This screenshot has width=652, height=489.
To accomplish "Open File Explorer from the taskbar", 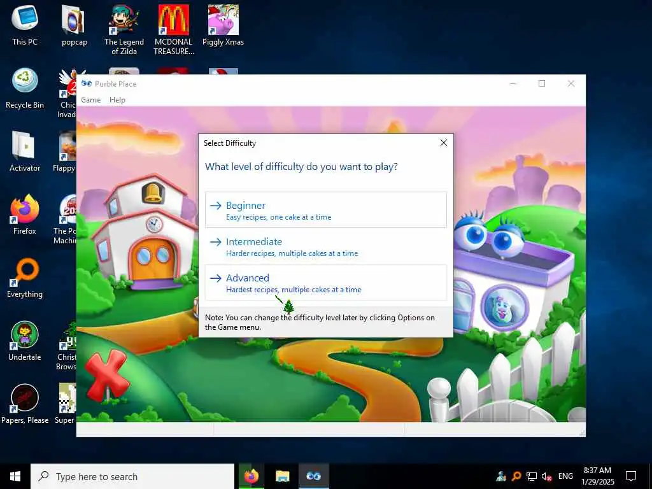I will pos(282,476).
